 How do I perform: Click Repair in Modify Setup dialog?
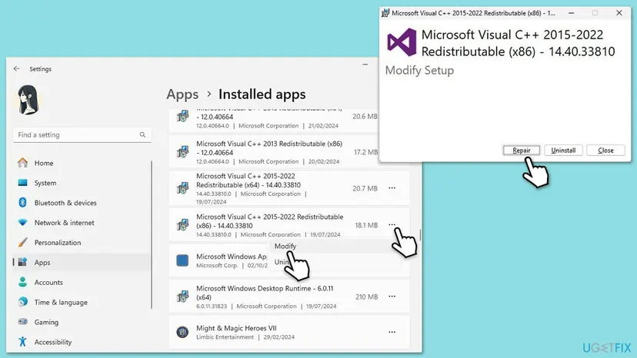tap(522, 151)
